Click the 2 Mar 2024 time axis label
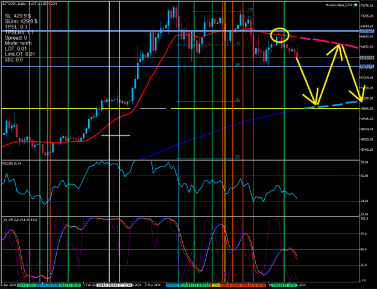 coord(153,285)
